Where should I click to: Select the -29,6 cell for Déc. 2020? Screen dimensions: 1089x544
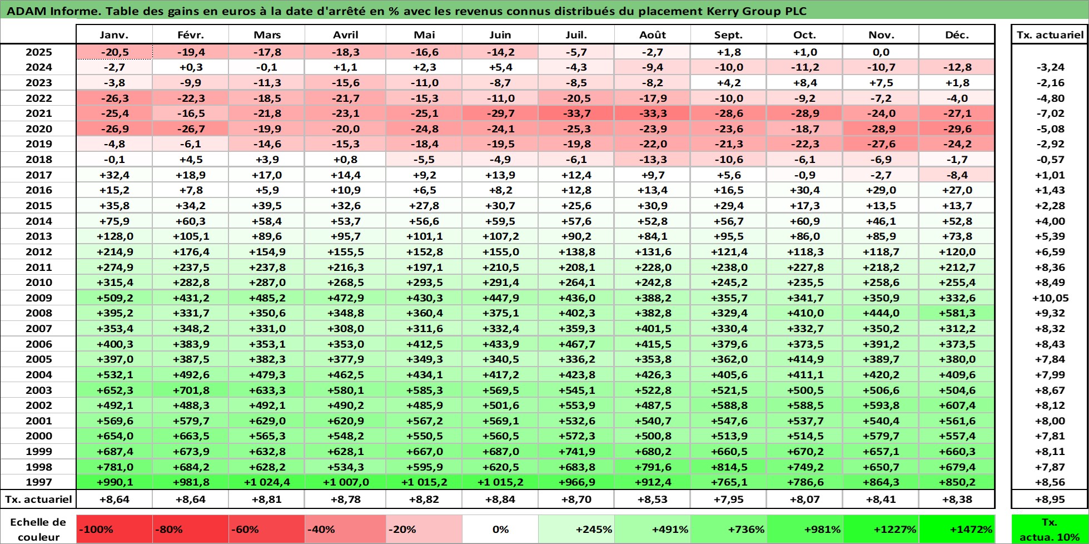(957, 128)
